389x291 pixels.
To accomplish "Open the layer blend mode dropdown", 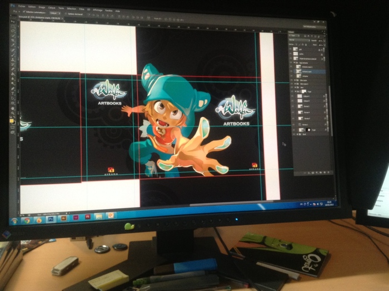I will pyautogui.click(x=300, y=40).
